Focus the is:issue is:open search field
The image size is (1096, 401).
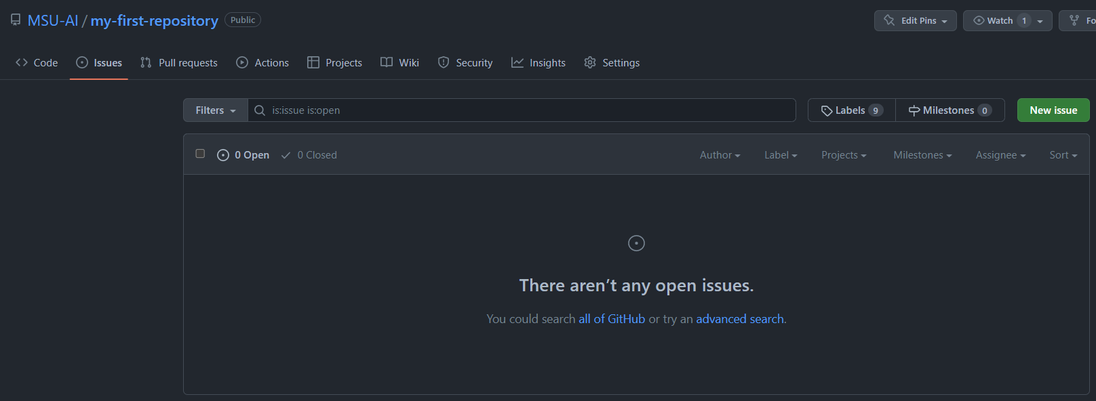click(522, 110)
